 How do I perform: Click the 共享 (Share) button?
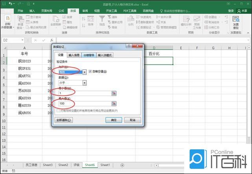(x=242, y=11)
